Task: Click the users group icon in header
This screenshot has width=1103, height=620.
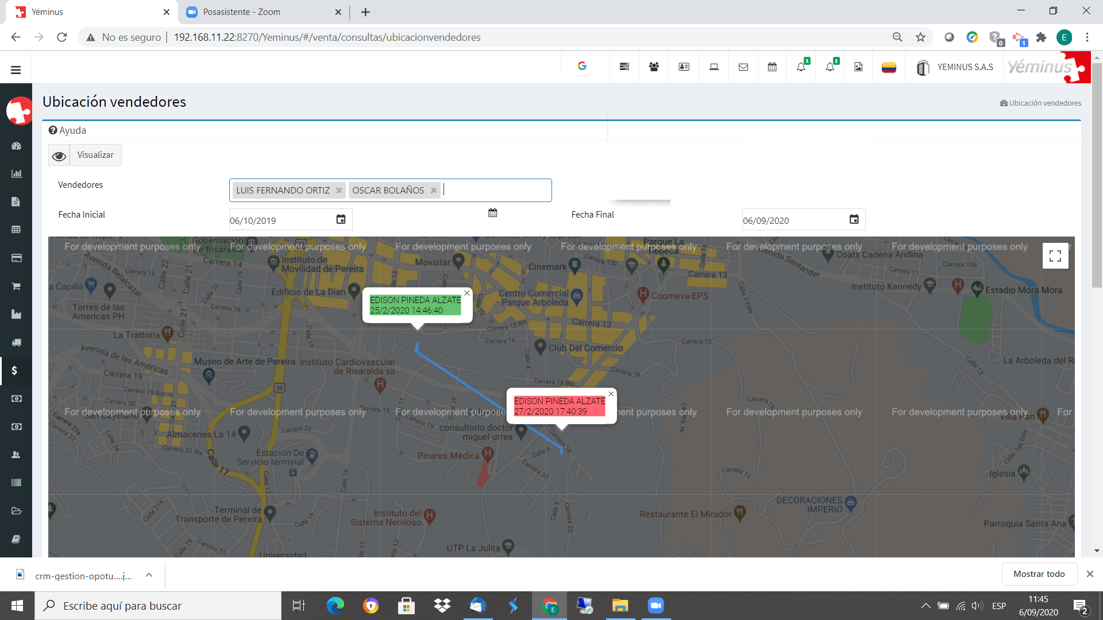Action: (654, 67)
